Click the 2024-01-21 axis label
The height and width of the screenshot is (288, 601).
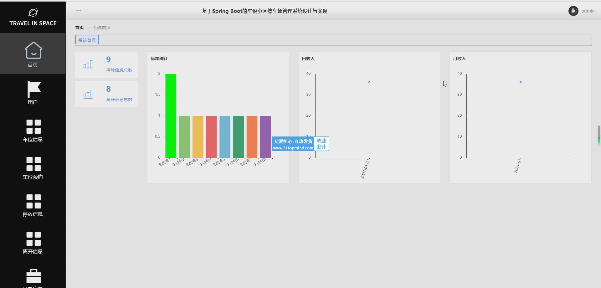(x=365, y=169)
